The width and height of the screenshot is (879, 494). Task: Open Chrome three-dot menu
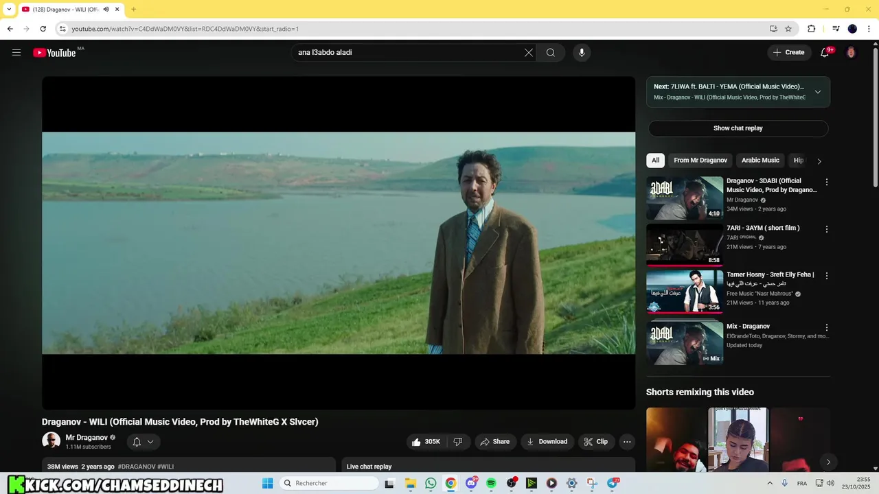click(869, 29)
